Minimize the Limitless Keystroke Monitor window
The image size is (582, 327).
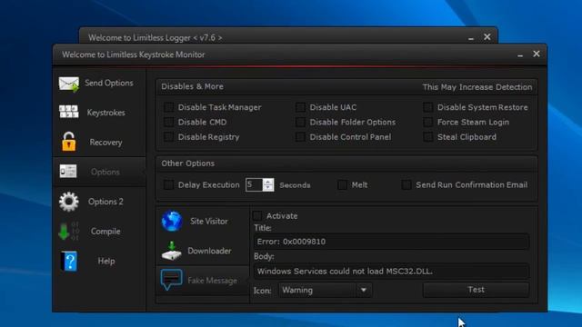520,55
